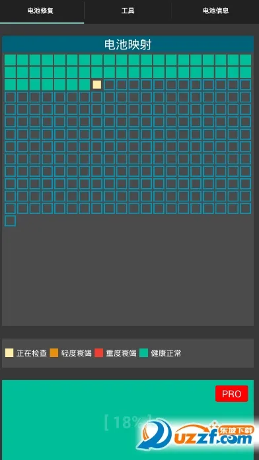Tap the red PRO button
Viewport: 259px width, 460px height.
tap(231, 394)
